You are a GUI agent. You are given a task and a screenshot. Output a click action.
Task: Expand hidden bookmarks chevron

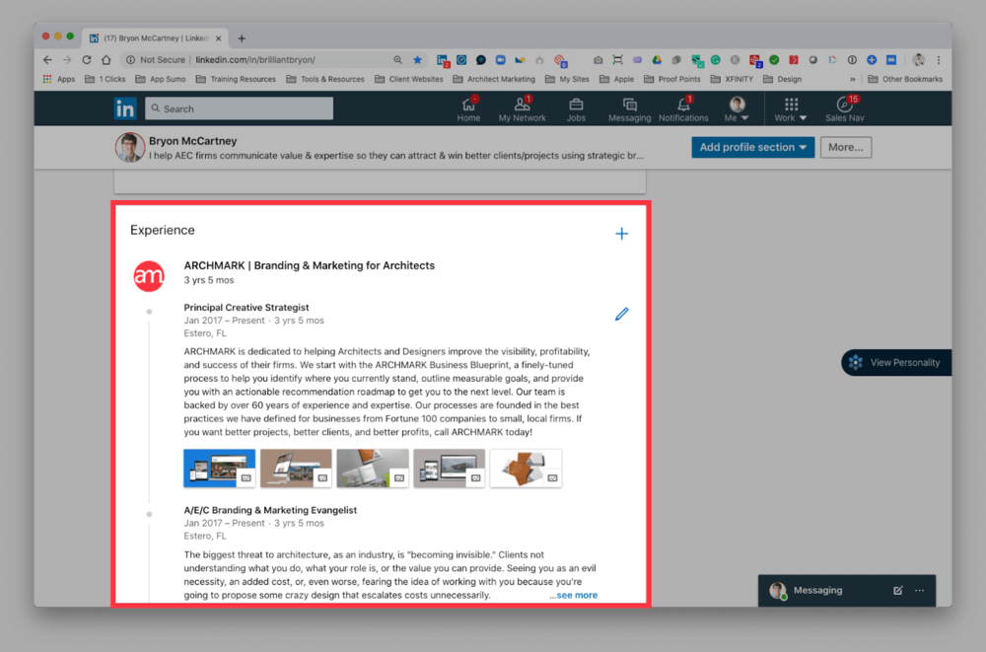(853, 79)
